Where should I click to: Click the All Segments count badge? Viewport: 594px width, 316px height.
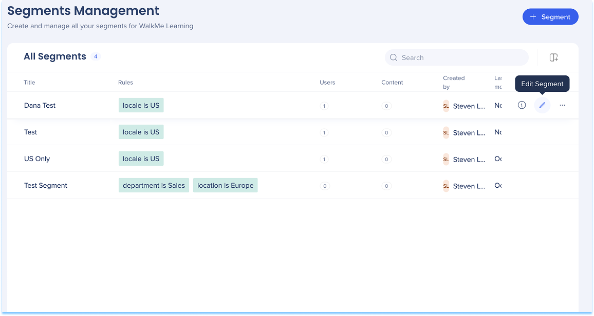[x=96, y=56]
